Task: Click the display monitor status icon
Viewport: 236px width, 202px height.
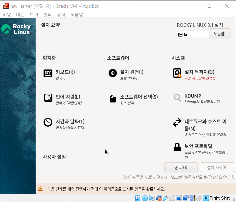Action: tap(179, 198)
